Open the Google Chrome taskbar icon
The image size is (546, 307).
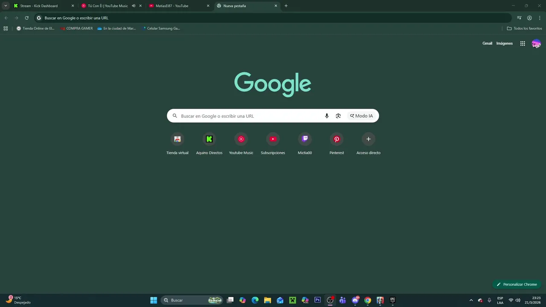[x=368, y=300]
